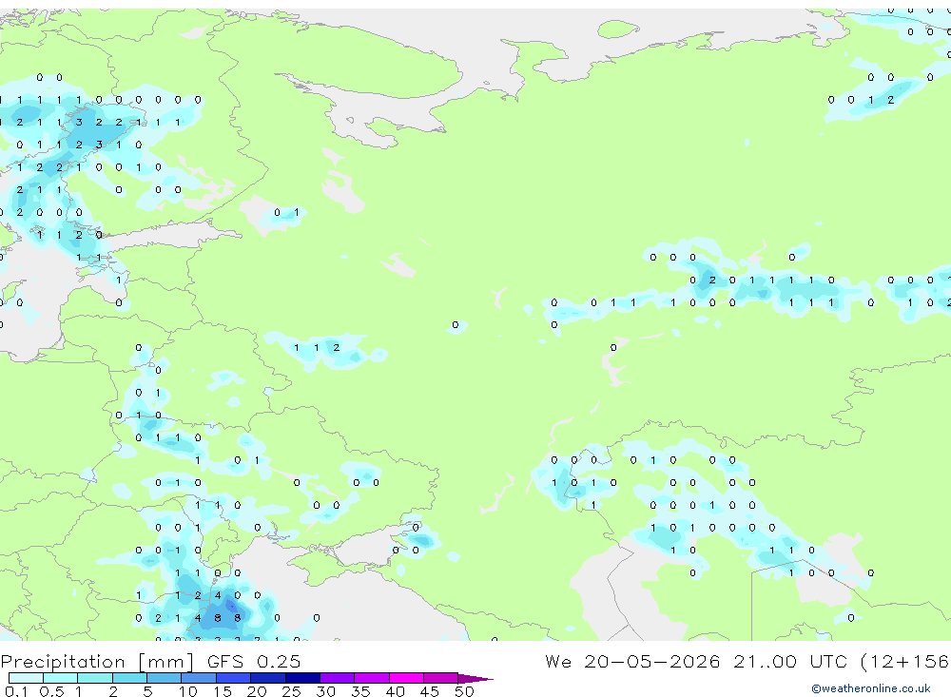
Task: Click the 2–5 mm sky blue legend swatch
Action: tap(129, 678)
